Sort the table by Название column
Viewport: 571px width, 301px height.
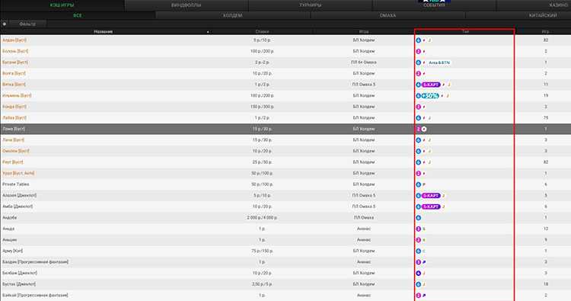(x=104, y=32)
